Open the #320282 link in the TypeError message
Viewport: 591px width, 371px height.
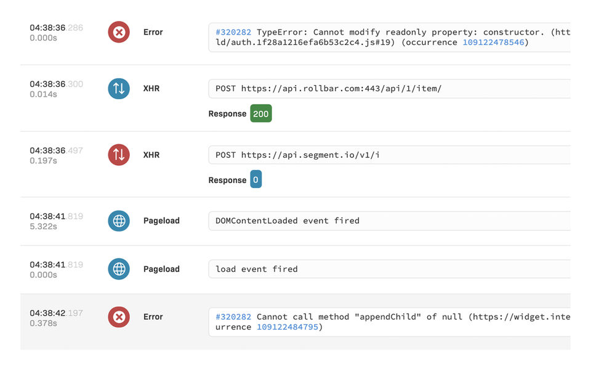pos(233,32)
